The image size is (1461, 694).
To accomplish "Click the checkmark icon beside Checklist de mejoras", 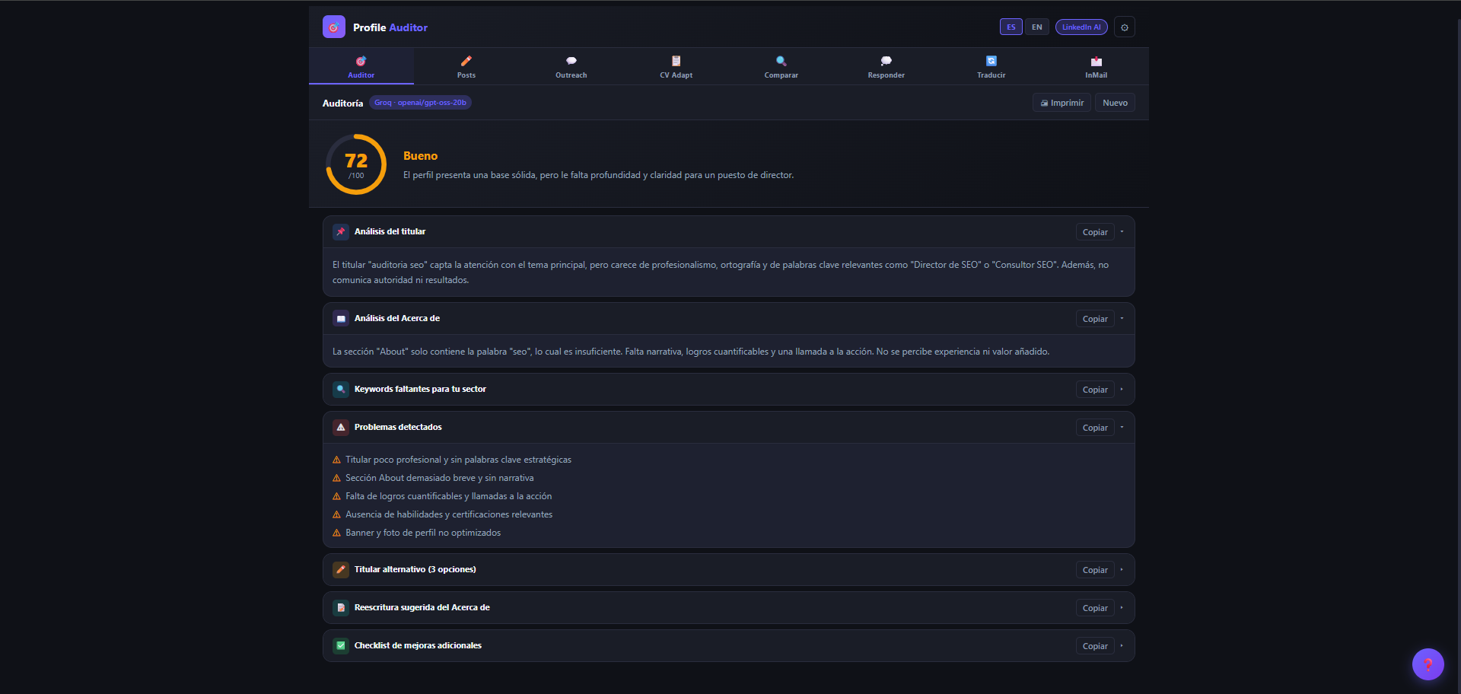I will click(x=341, y=646).
